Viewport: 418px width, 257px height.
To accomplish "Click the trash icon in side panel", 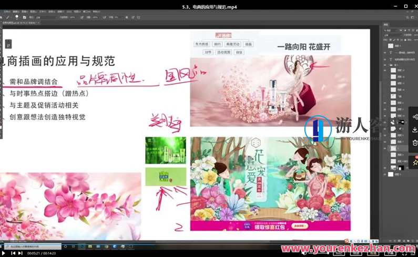I will [415, 143].
